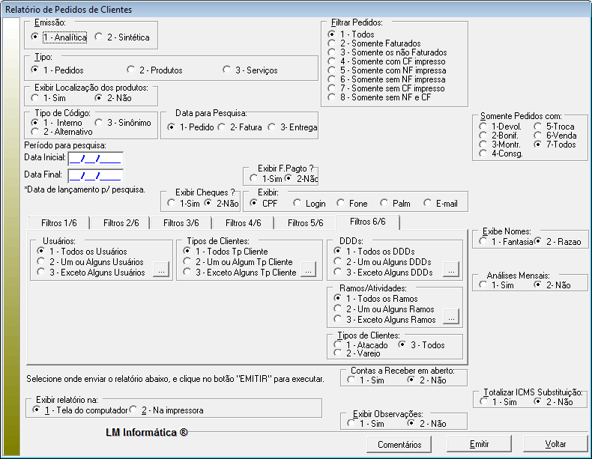Open browse button for Usuários selection

pos(161,273)
